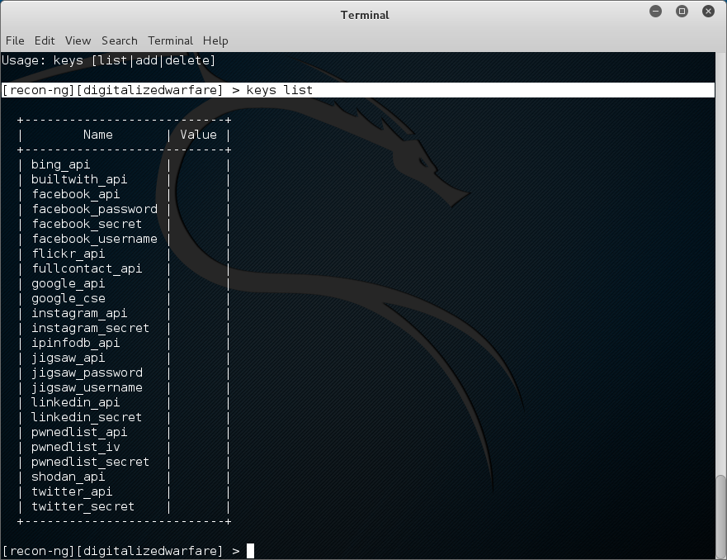Select the google_cse row
Screen dimensions: 727x560
click(x=124, y=298)
